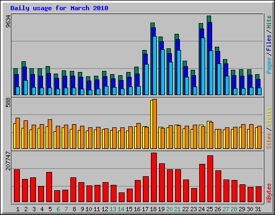Click the red KBytes bar for day 8

click(73, 190)
